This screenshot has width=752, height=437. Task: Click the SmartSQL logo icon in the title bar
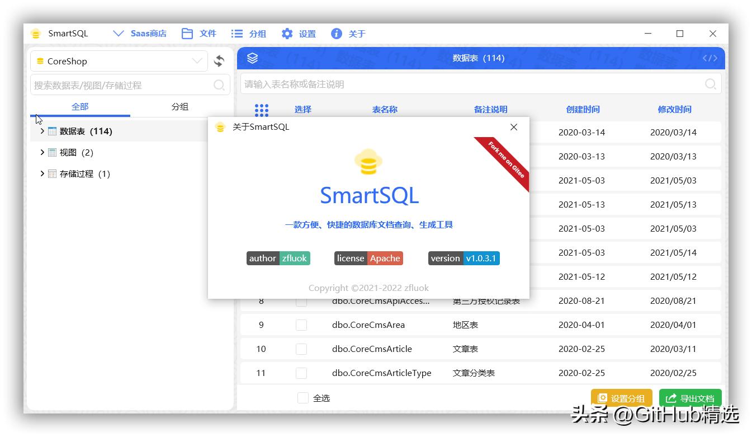pyautogui.click(x=36, y=34)
